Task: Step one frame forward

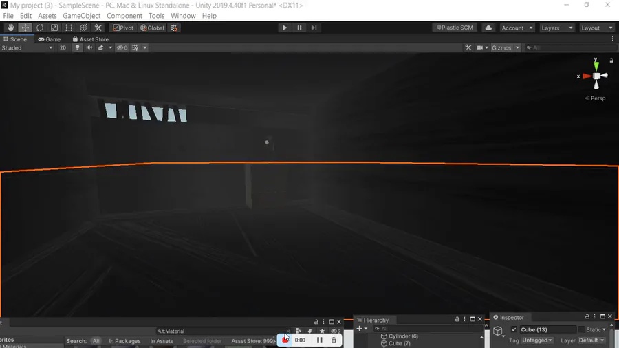Action: click(x=314, y=28)
